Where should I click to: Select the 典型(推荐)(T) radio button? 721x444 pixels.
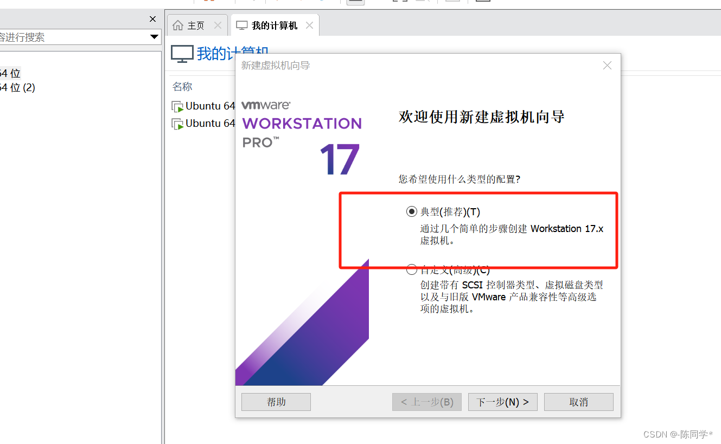(x=411, y=212)
